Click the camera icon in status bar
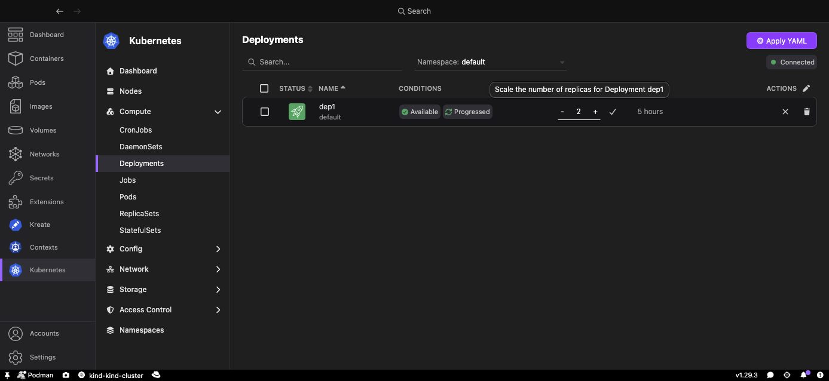The height and width of the screenshot is (381, 829). tap(65, 375)
